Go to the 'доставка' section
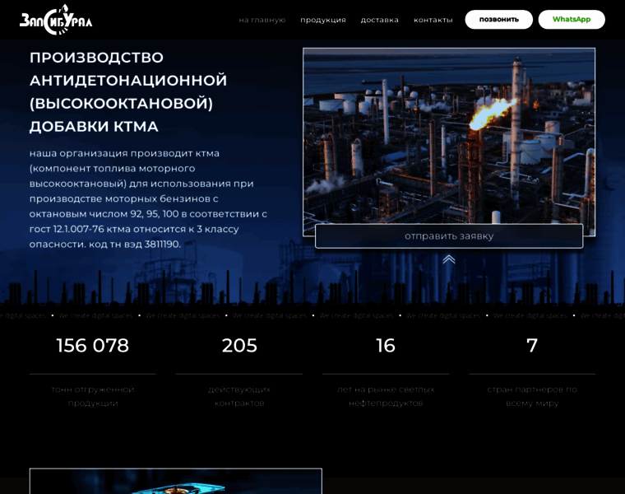This screenshot has width=625, height=494. pos(379,20)
